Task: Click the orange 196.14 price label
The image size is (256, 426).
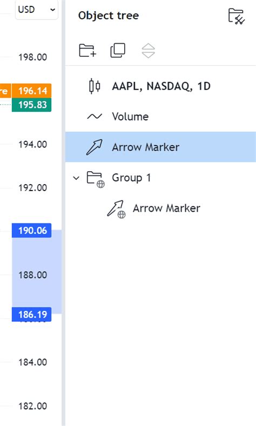Action: [31, 91]
